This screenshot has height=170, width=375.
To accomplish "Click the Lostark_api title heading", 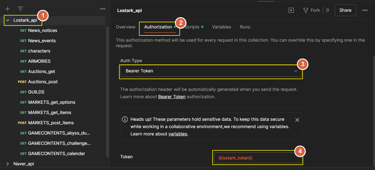I will point(129,10).
